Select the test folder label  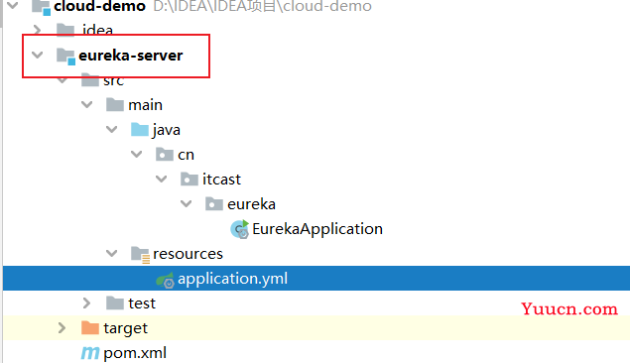click(142, 303)
